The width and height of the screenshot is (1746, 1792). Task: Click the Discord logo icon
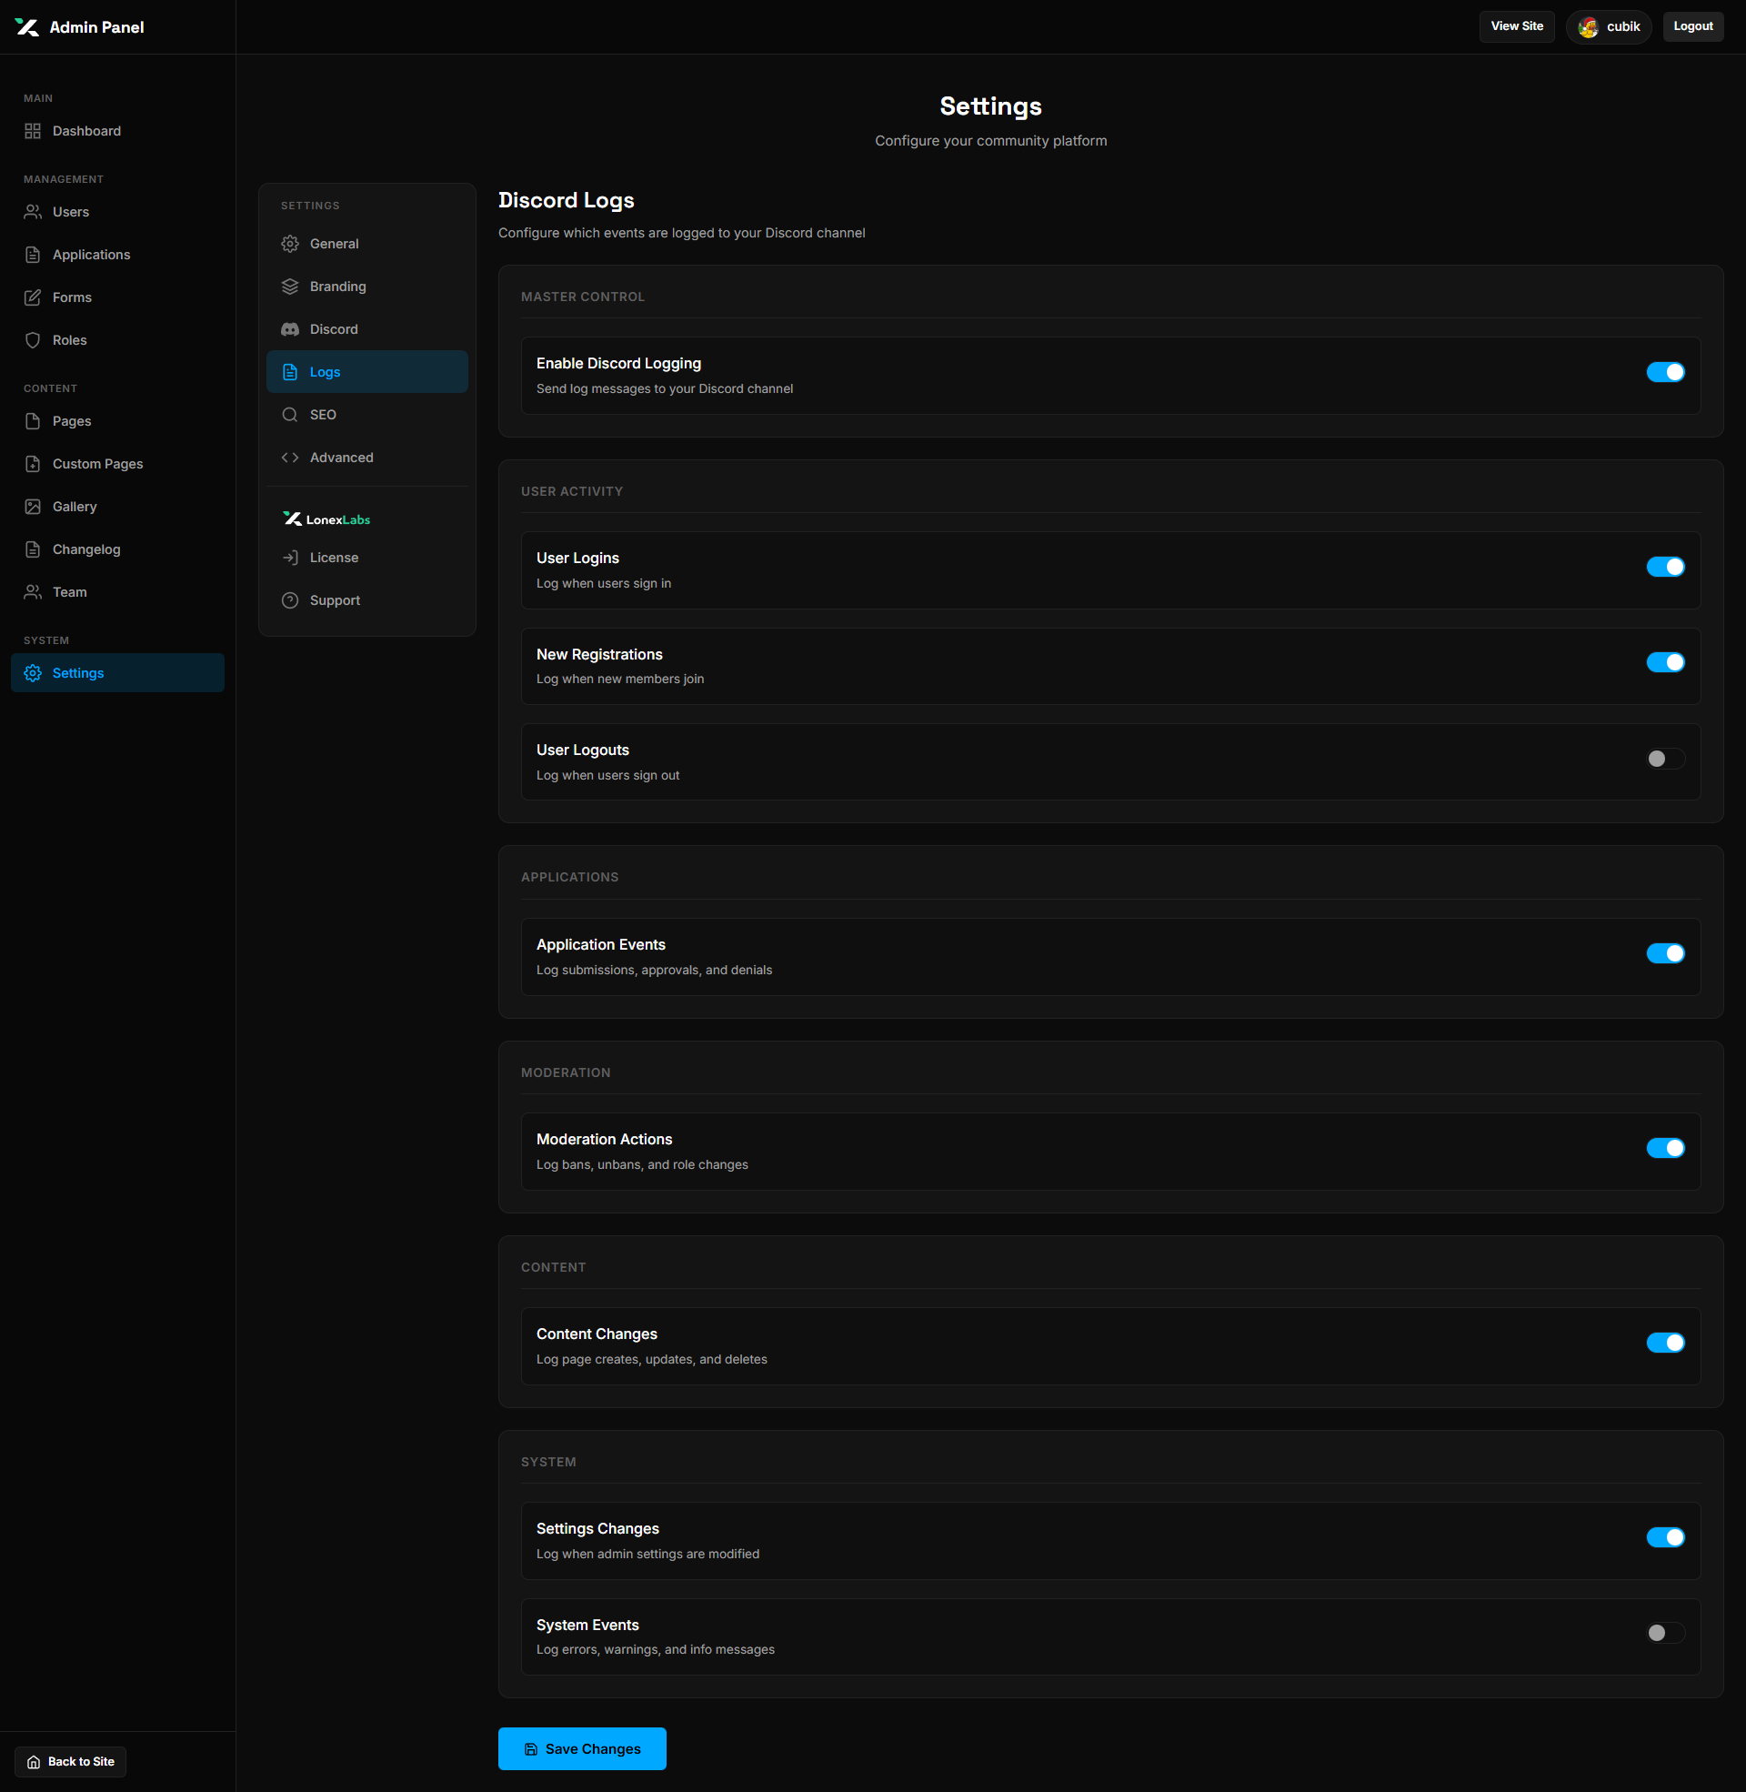click(x=290, y=329)
